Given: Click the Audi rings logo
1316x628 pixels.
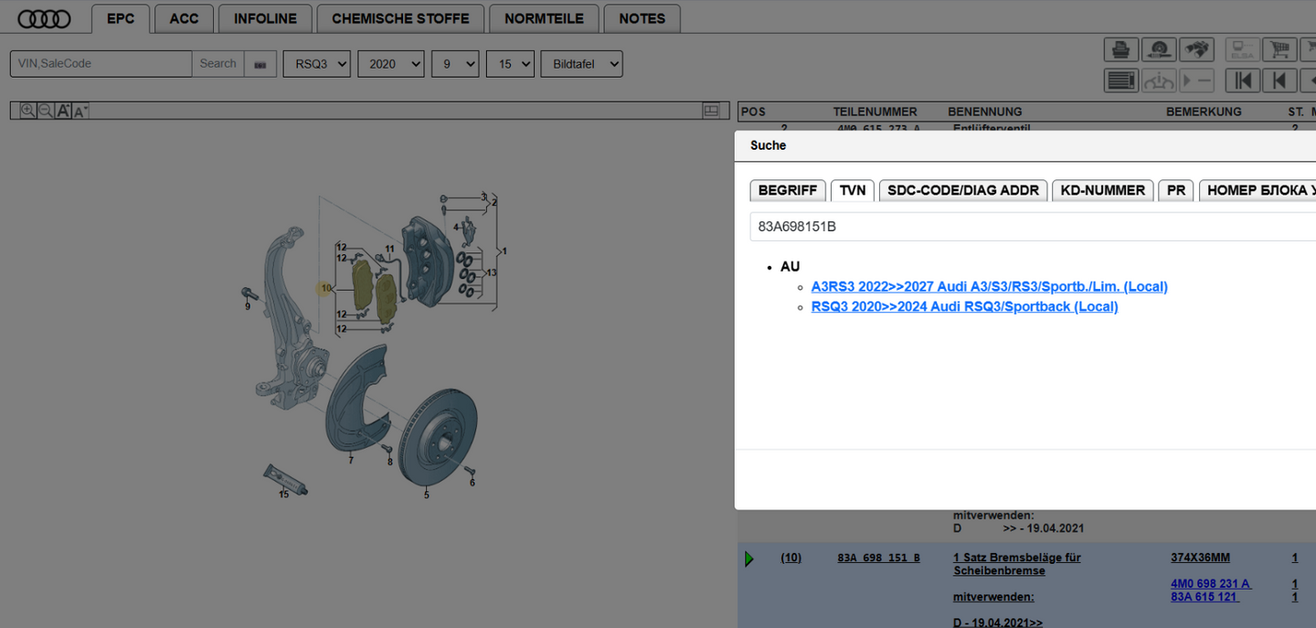Looking at the screenshot, I should [45, 18].
